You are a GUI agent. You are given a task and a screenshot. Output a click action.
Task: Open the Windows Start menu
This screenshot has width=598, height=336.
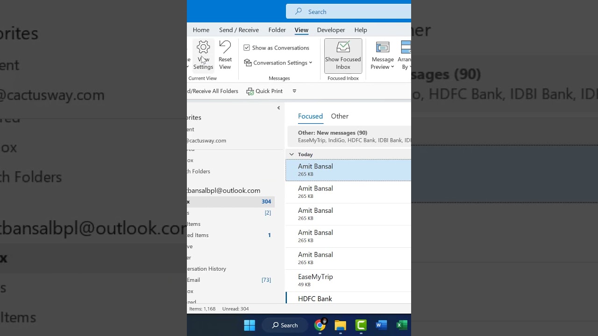[x=249, y=325]
